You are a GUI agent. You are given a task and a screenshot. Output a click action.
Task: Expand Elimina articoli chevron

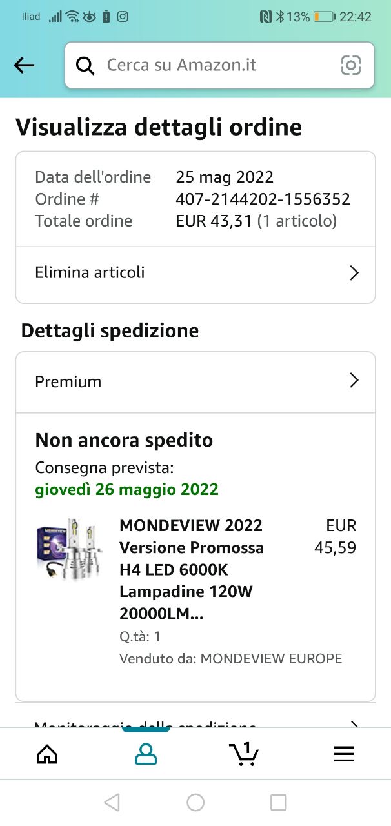[x=354, y=273]
